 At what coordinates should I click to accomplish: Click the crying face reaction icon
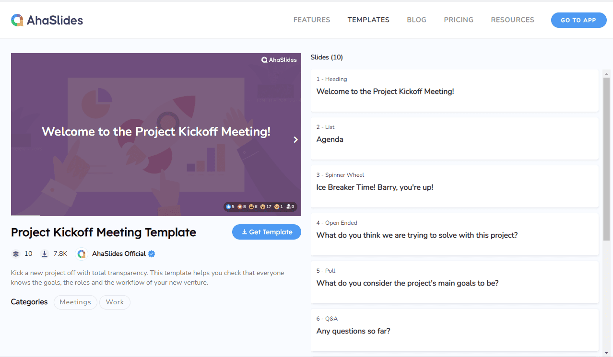click(x=277, y=207)
